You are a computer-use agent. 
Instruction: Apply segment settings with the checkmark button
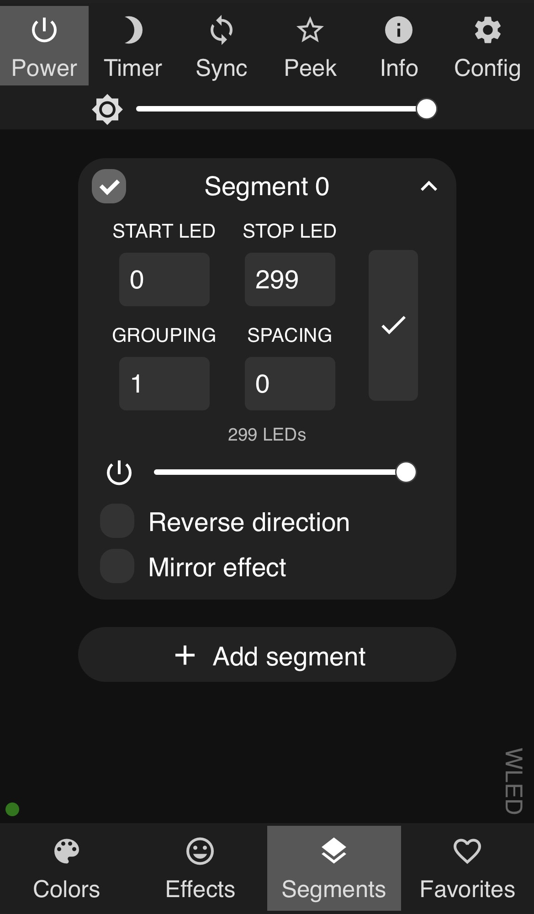(x=393, y=325)
